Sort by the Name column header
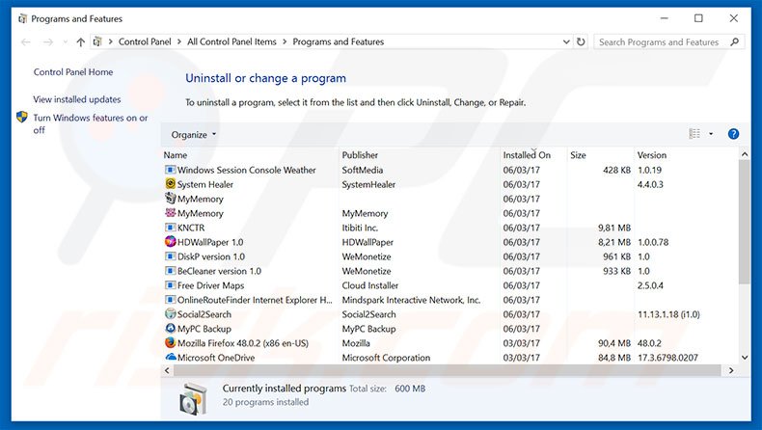This screenshot has width=762, height=430. (250, 155)
